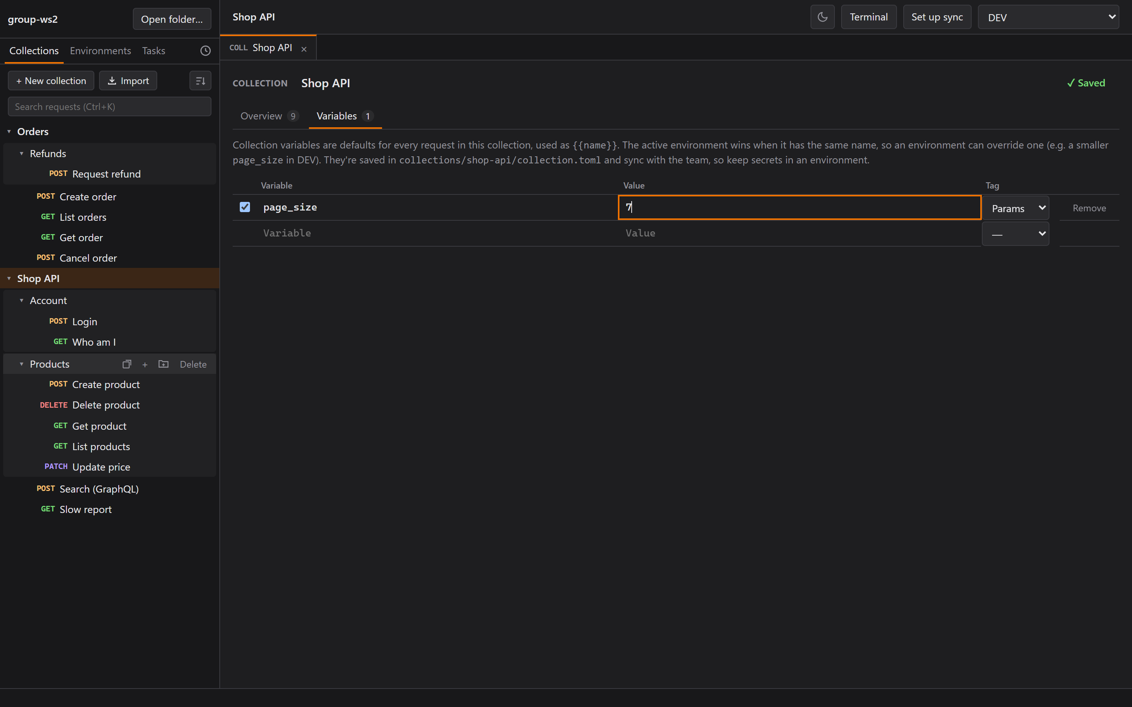Add a subfolder inside Products
The width and height of the screenshot is (1132, 707).
(163, 364)
